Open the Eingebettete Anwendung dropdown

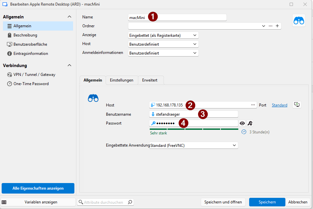click(194, 145)
